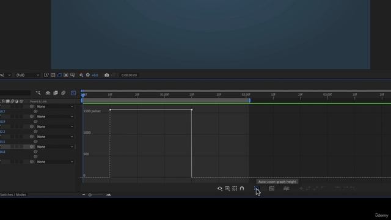Open show channel and color management settings
Screen dimensions: 391x220
tap(81, 75)
